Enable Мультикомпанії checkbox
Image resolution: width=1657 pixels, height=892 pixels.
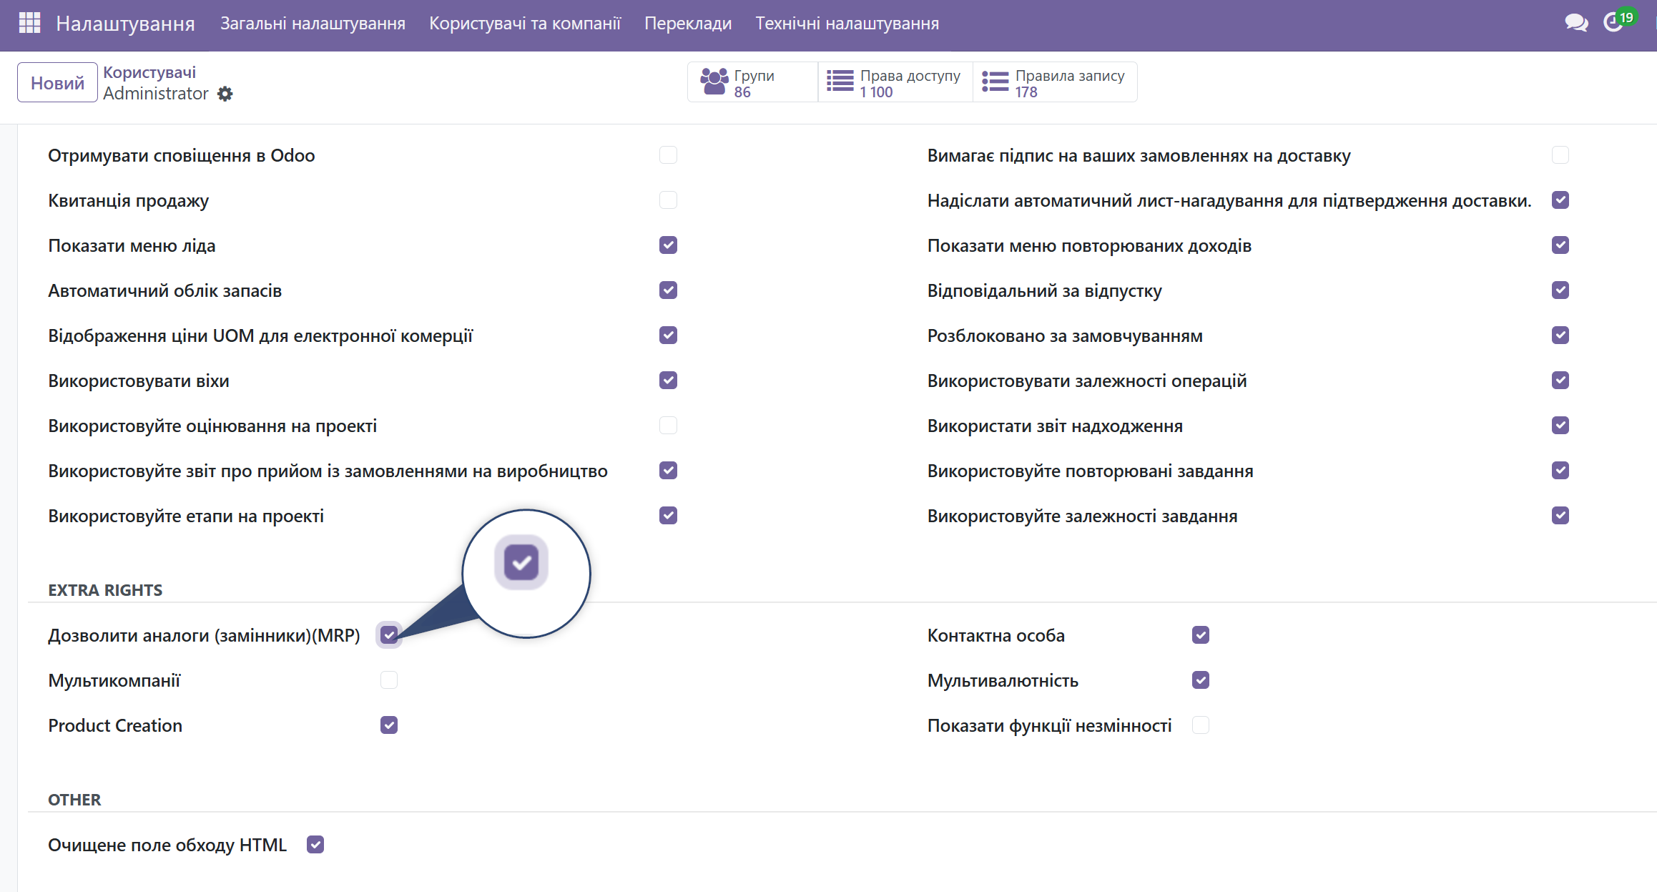tap(389, 680)
